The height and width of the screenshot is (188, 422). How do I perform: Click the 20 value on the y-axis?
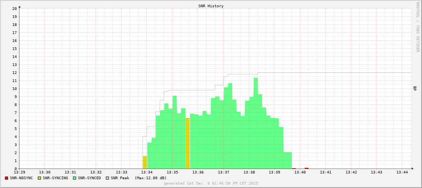click(x=15, y=8)
